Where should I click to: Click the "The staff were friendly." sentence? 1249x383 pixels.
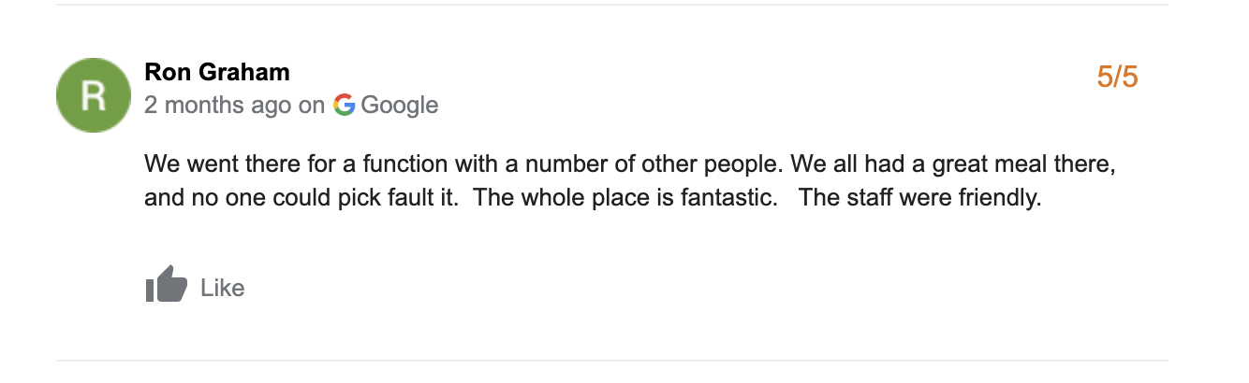[920, 199]
